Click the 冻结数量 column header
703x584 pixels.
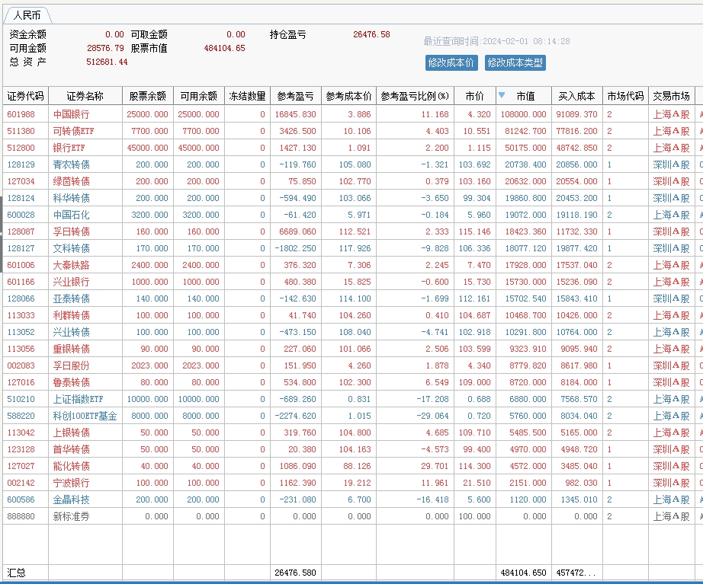(247, 97)
